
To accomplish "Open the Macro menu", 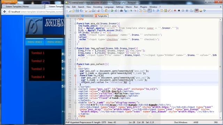I will coord(129,7).
